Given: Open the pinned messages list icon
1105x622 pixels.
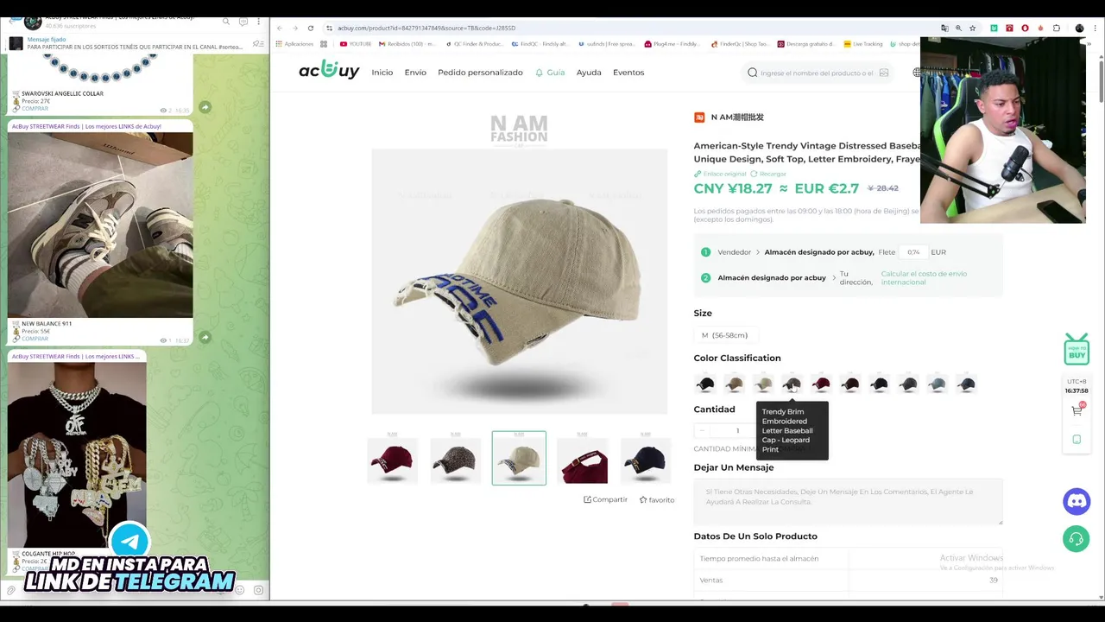Looking at the screenshot, I should [x=257, y=43].
